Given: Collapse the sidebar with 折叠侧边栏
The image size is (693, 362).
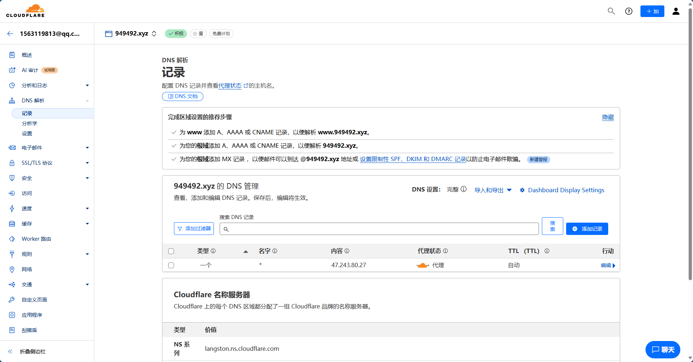Looking at the screenshot, I should [27, 352].
